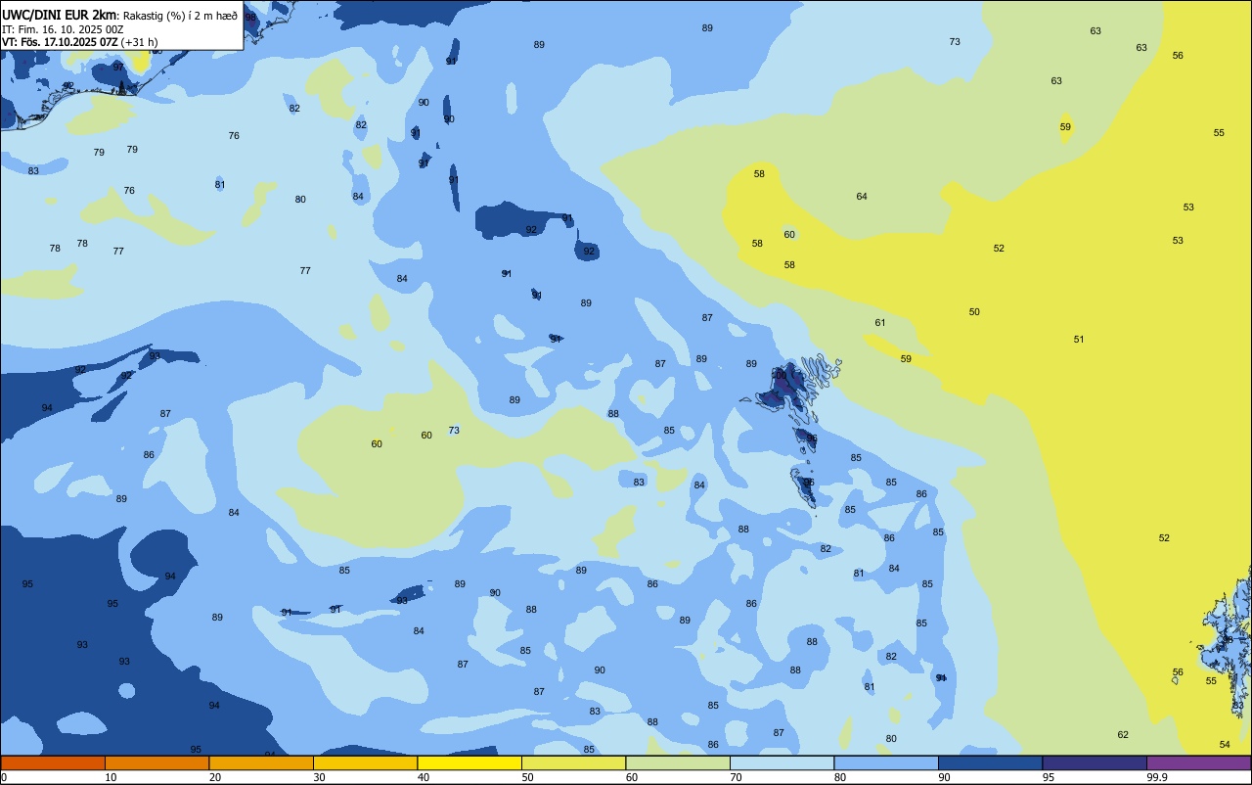1252x785 pixels.
Task: Pick the 80–90 medium blue legend swatch
Action: coord(886,762)
